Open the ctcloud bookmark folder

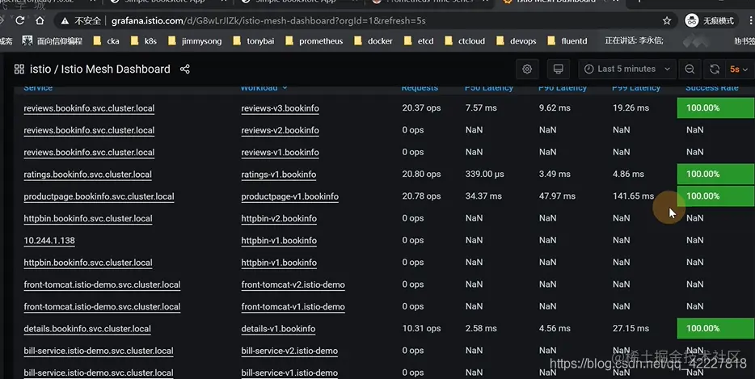coord(465,41)
